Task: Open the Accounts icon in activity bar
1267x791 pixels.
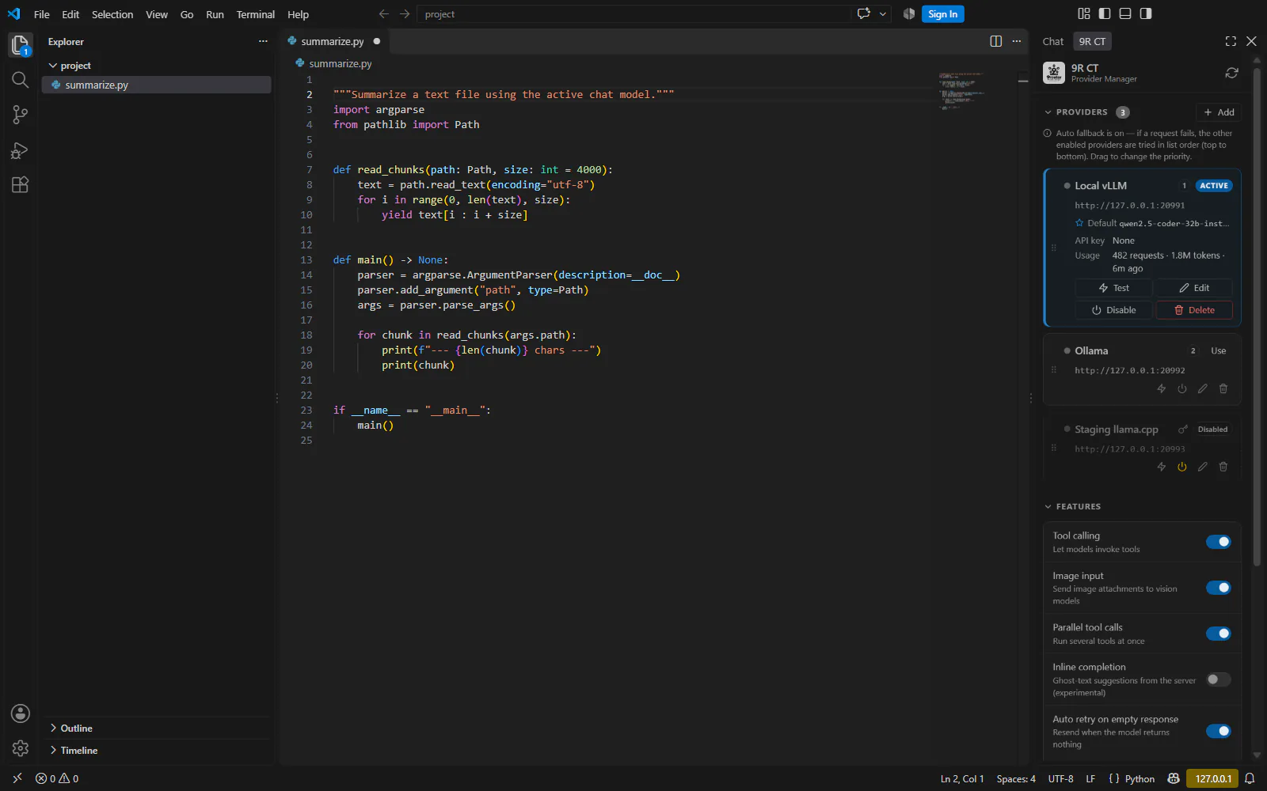Action: pos(21,713)
